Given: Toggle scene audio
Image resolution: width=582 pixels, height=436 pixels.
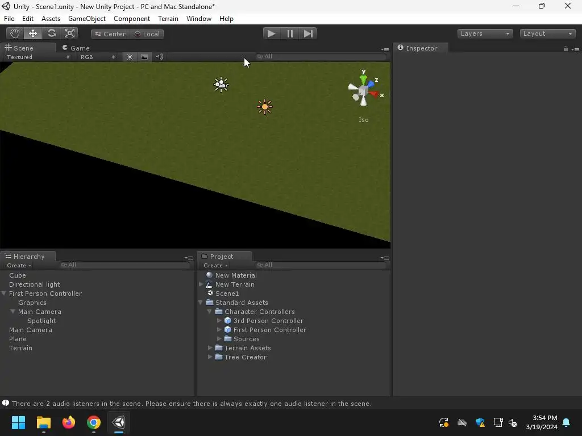Looking at the screenshot, I should pos(159,57).
